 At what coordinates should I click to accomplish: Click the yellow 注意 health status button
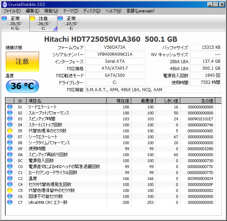pyautogui.click(x=22, y=62)
